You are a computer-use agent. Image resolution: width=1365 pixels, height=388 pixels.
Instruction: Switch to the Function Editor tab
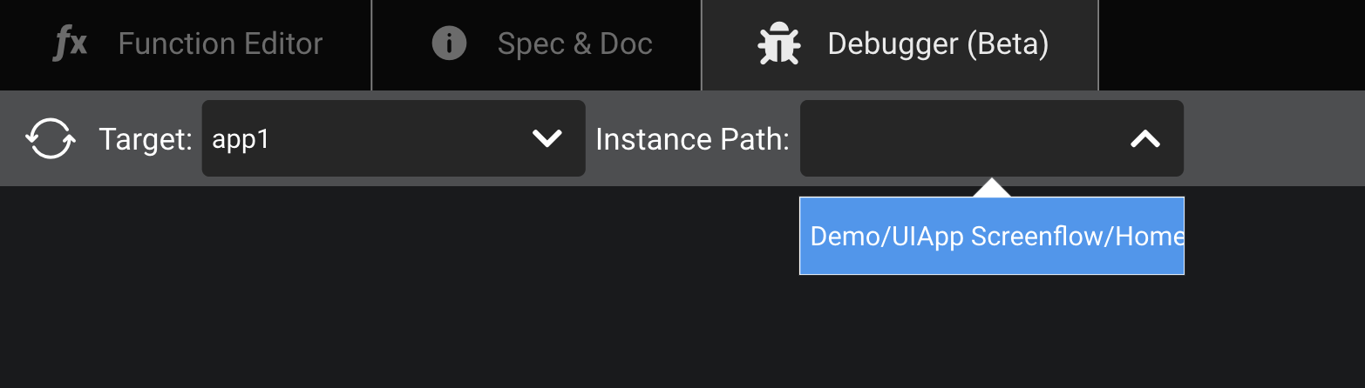pos(186,44)
